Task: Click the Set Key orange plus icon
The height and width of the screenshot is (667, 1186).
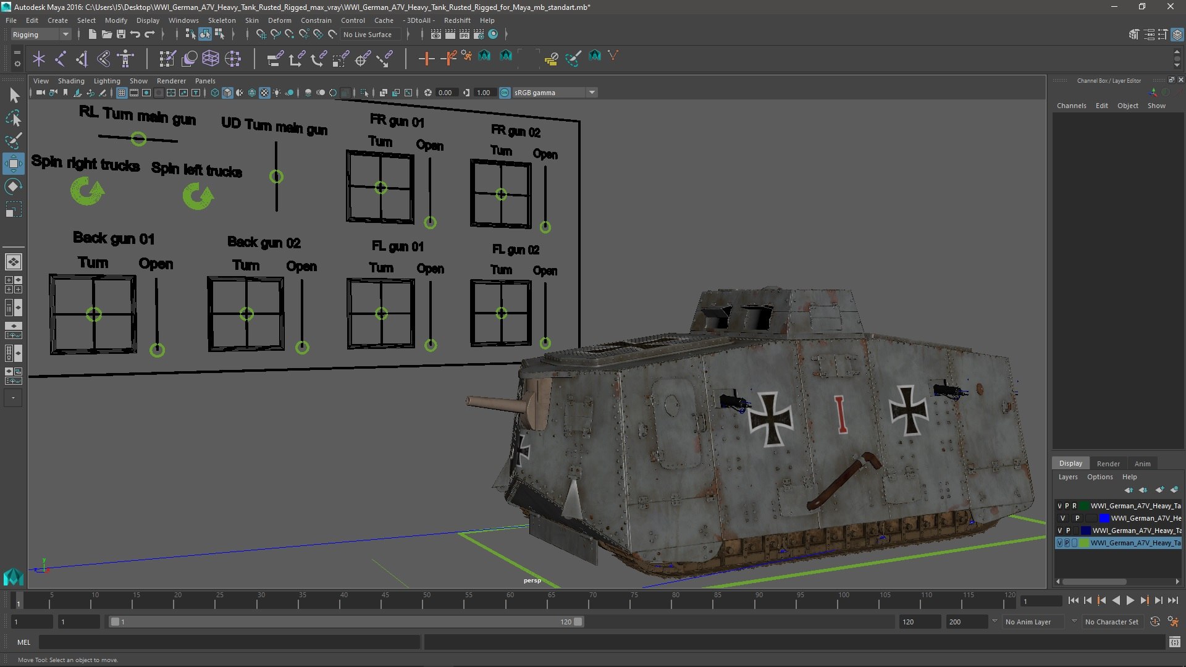Action: (x=426, y=59)
